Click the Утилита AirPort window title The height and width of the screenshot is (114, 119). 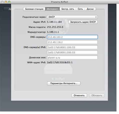pos(59,2)
